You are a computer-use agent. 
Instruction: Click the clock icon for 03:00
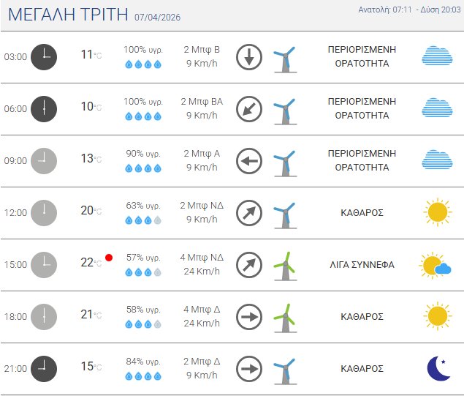pyautogui.click(x=44, y=57)
